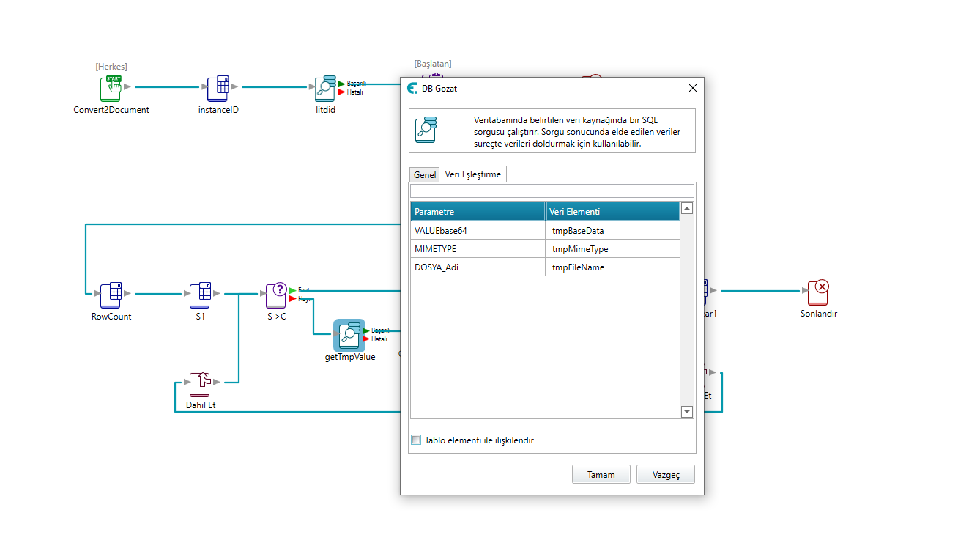
Task: Click the S >C decision node
Action: click(276, 294)
